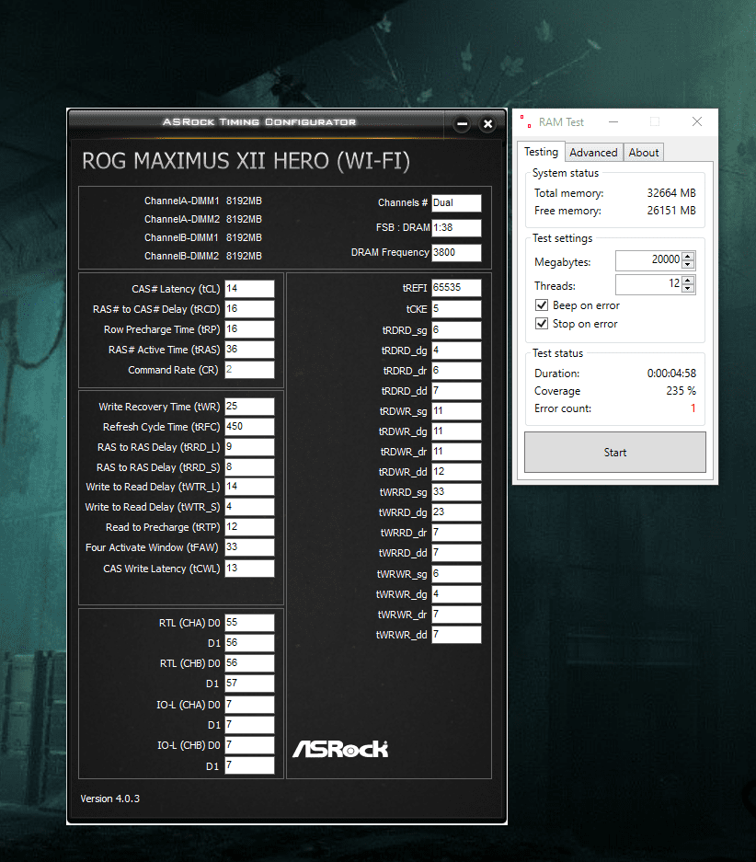
Task: Click the Error count value 1
Action: pos(693,408)
